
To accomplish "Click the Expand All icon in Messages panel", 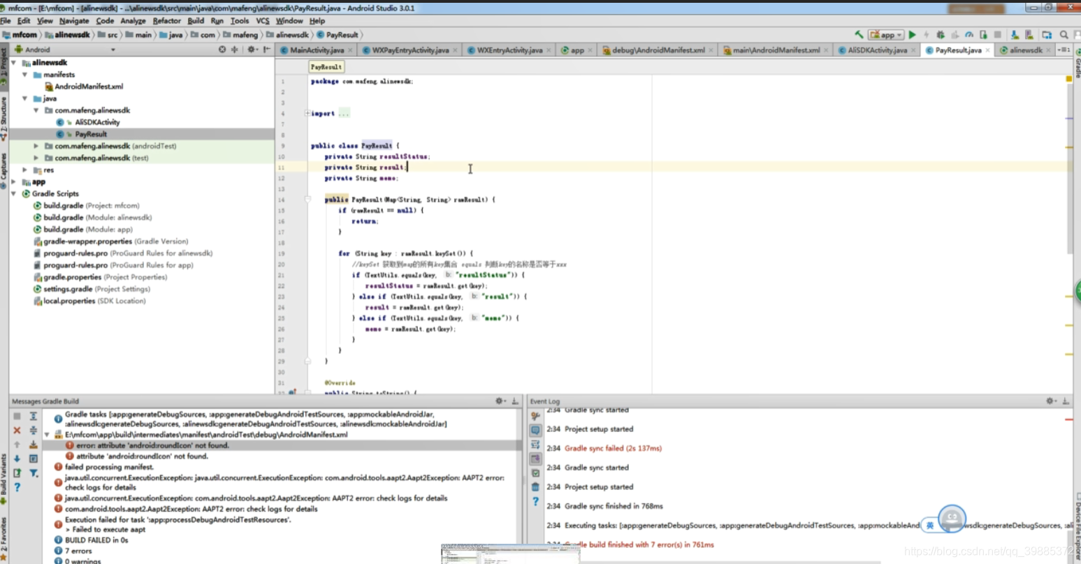I will click(x=33, y=416).
